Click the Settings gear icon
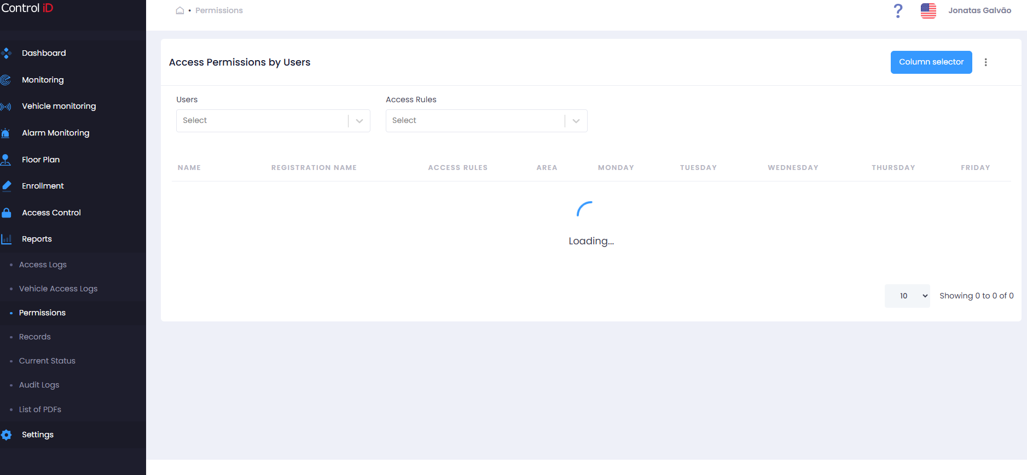Viewport: 1027px width, 475px height. pyautogui.click(x=6, y=435)
